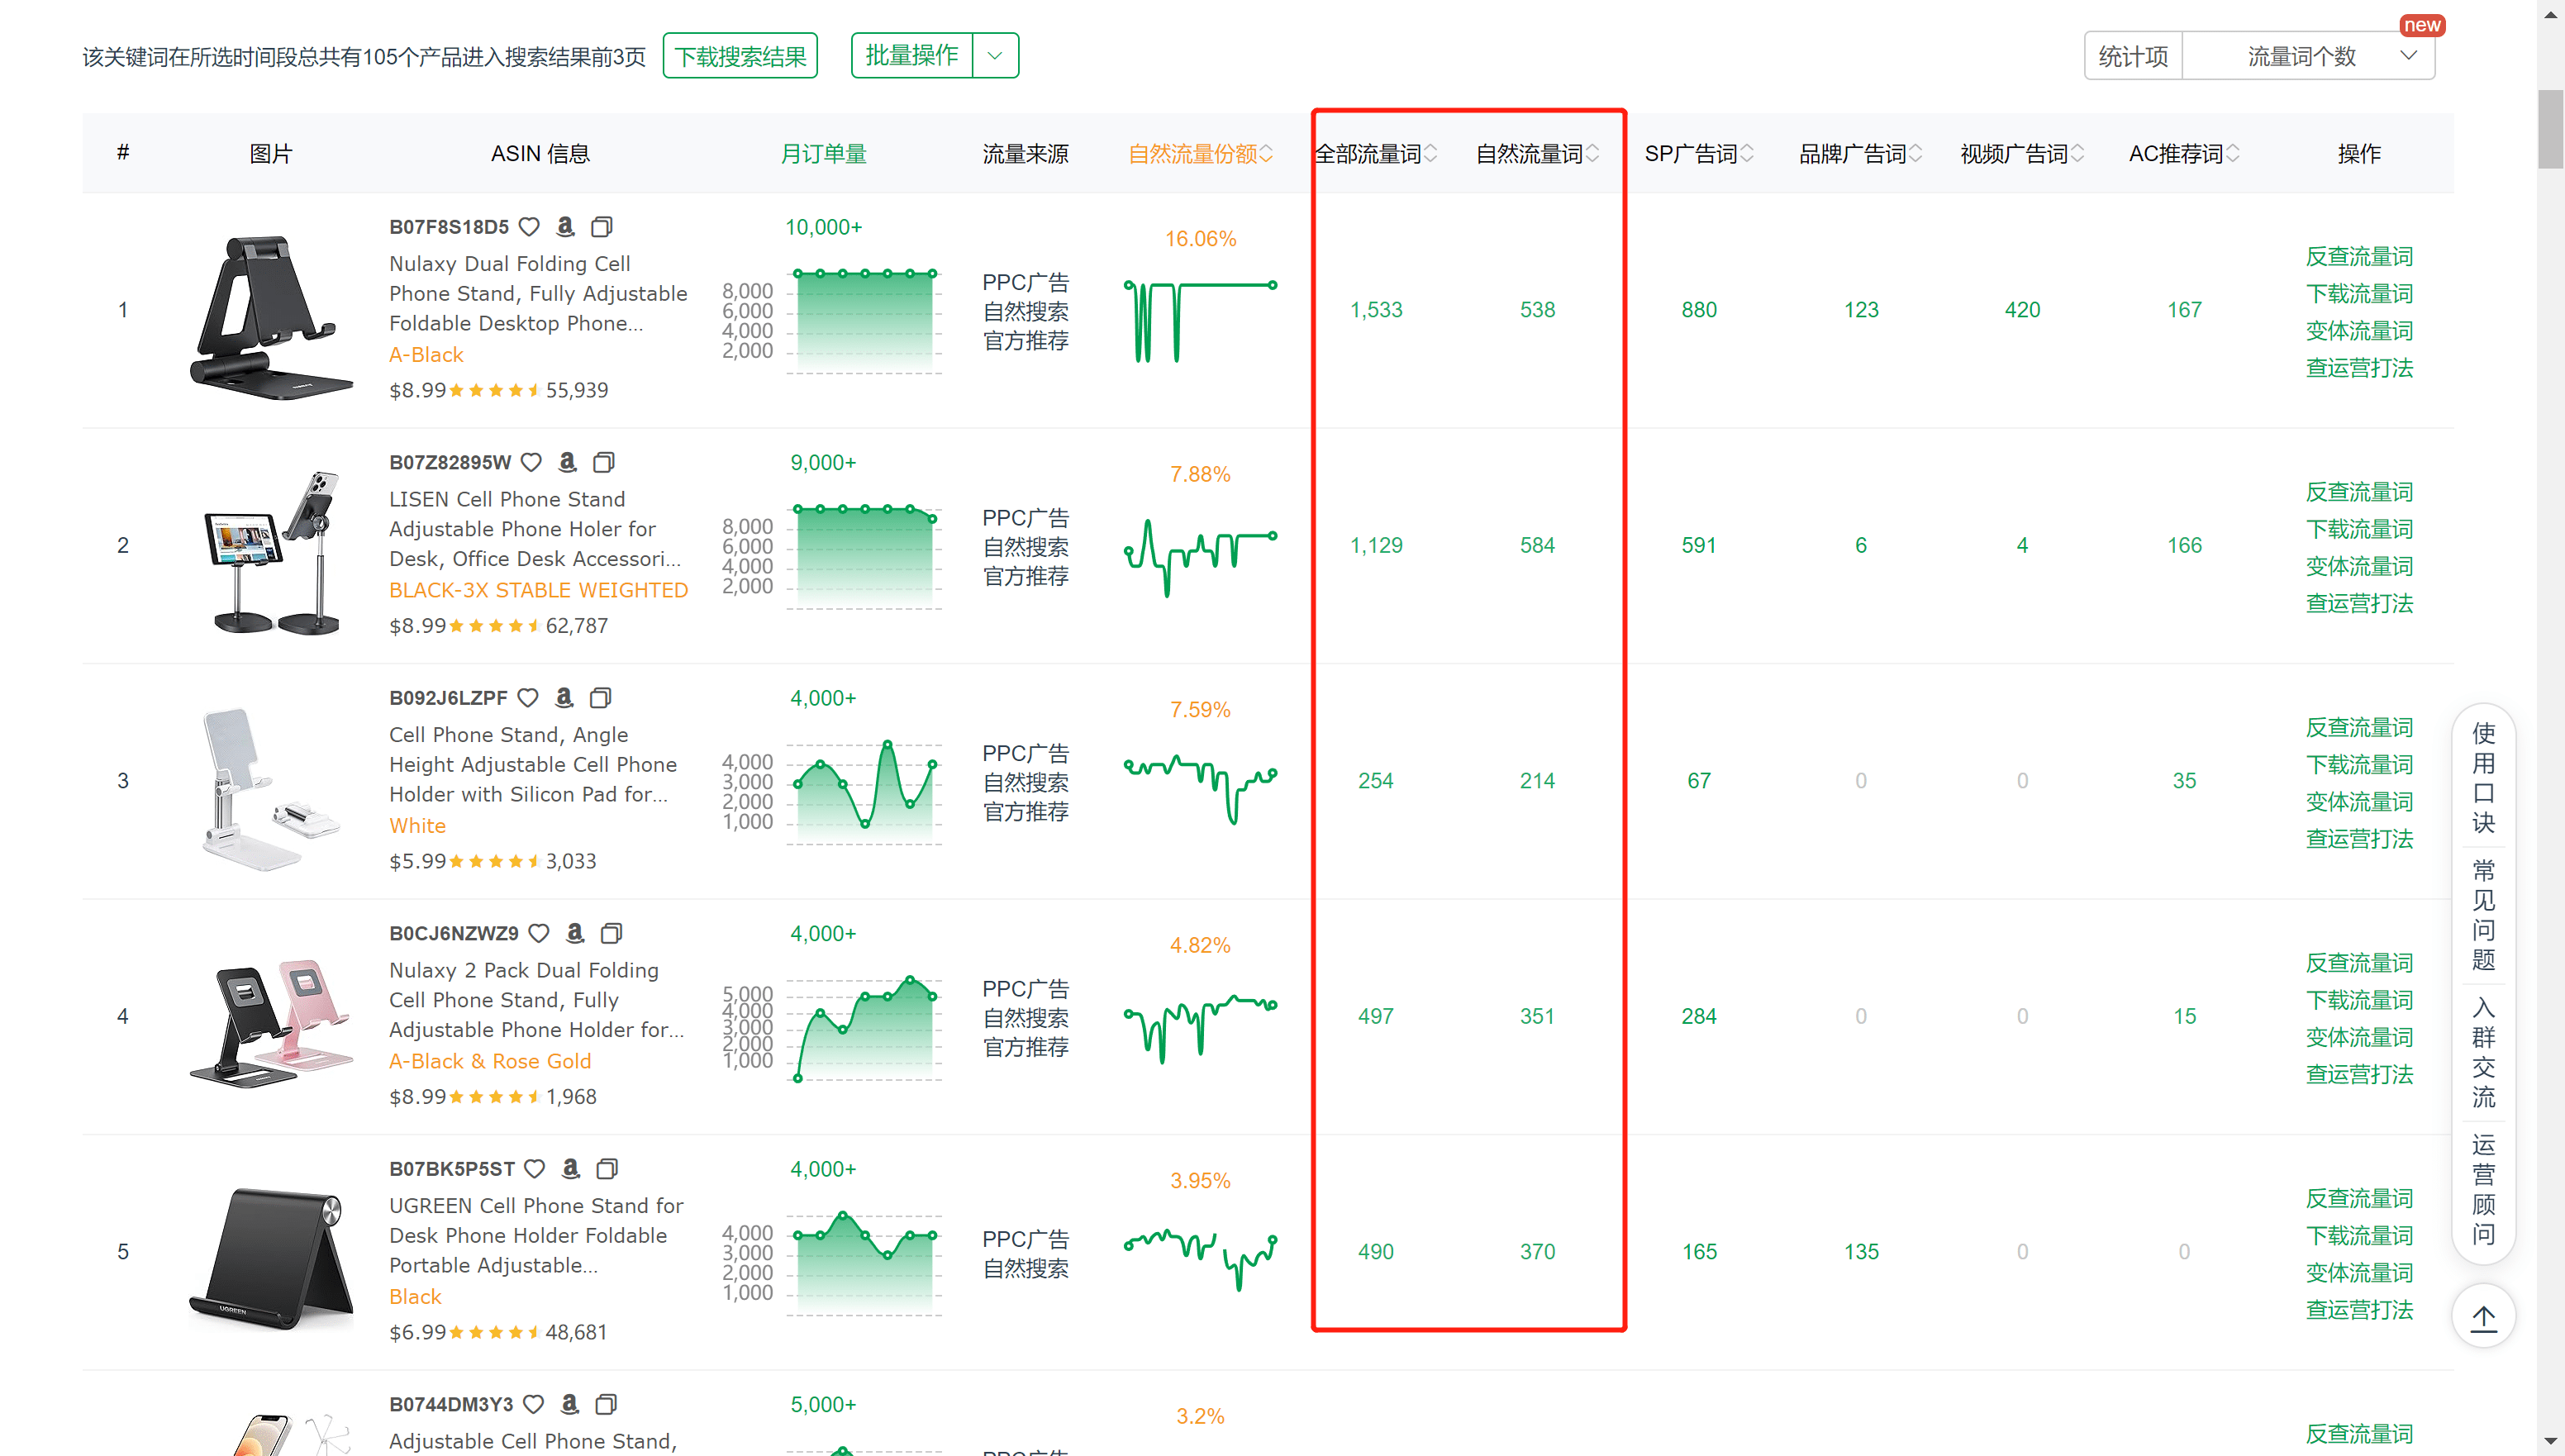2565x1456 pixels.
Task: Click total traffic words value 1,533
Action: [1376, 310]
